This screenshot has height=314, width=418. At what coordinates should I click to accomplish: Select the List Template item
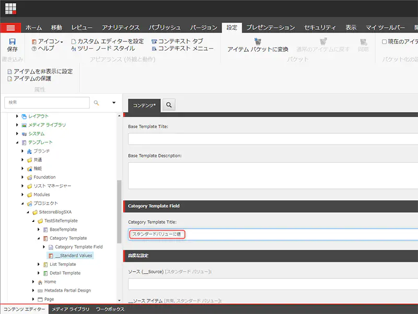63,264
